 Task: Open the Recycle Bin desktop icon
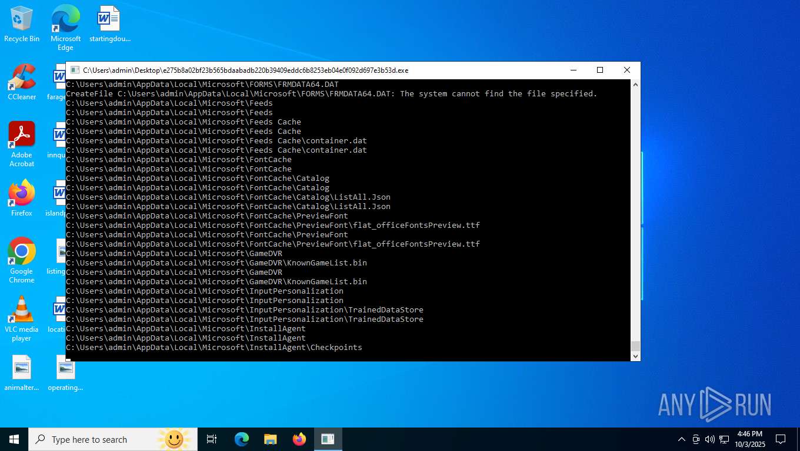click(22, 25)
